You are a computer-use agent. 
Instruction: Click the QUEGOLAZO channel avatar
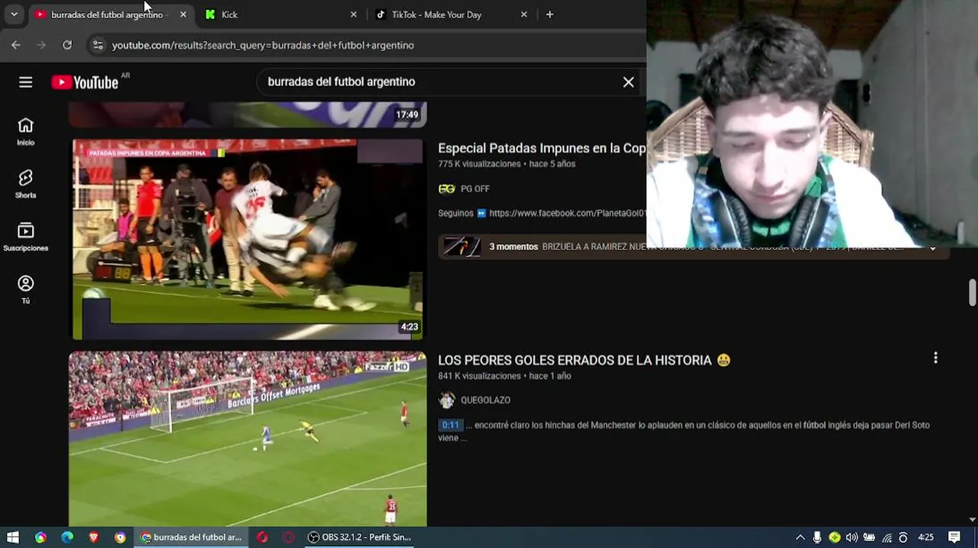[446, 400]
